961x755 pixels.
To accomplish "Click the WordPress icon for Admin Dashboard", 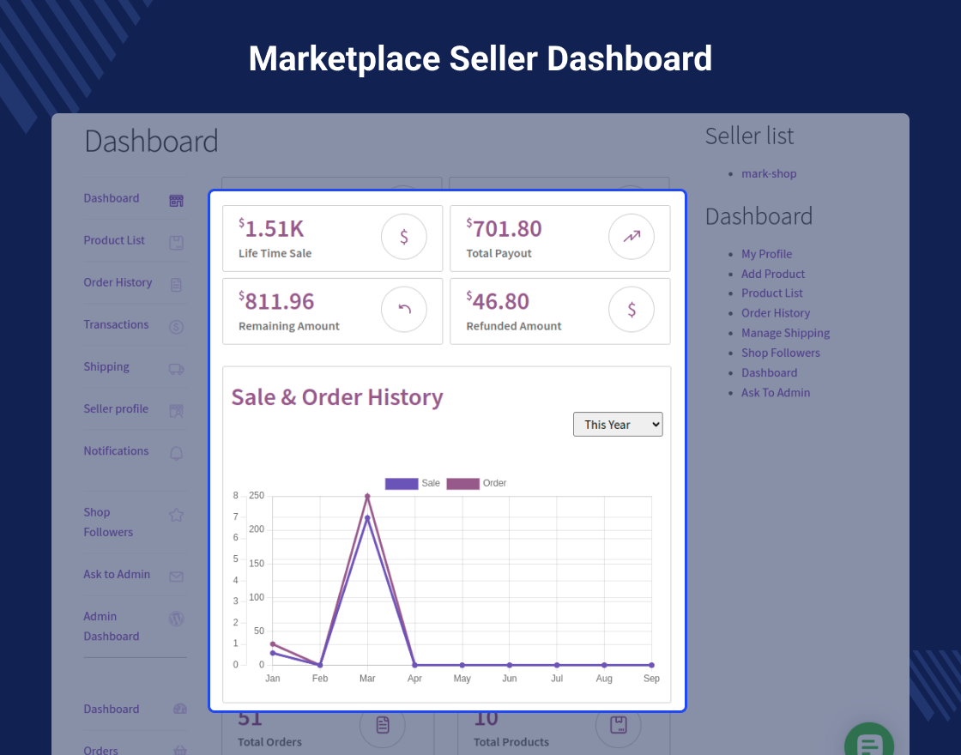I will (176, 619).
